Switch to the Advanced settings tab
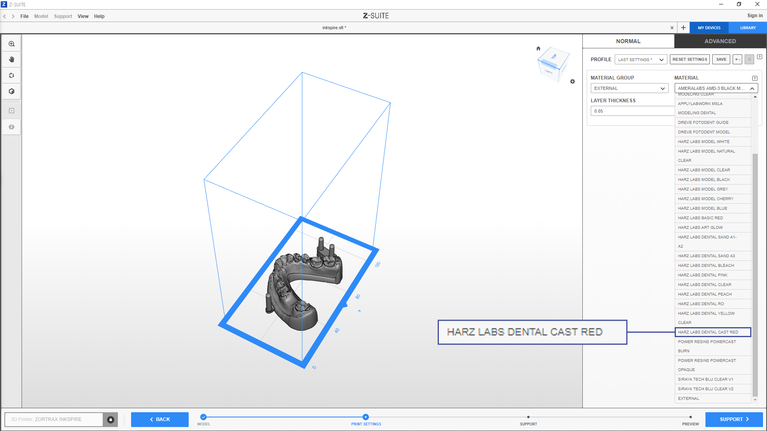 click(x=720, y=41)
